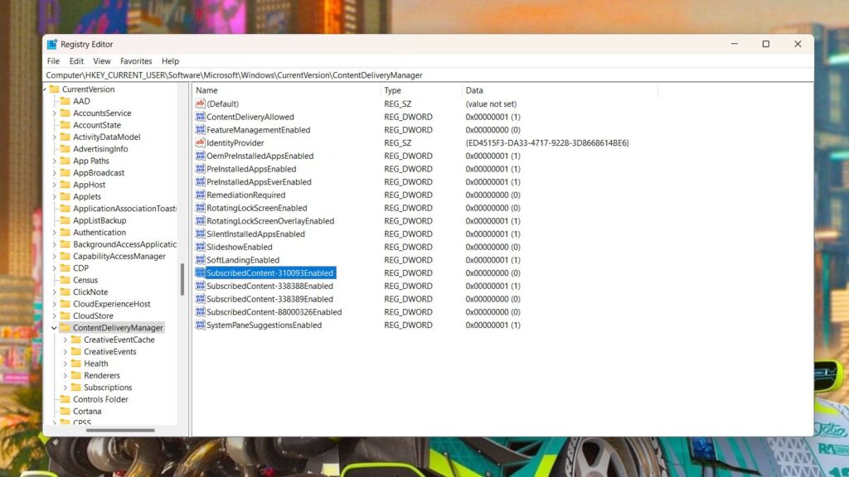
Task: Select the AppListBackup tree key
Action: pos(99,220)
